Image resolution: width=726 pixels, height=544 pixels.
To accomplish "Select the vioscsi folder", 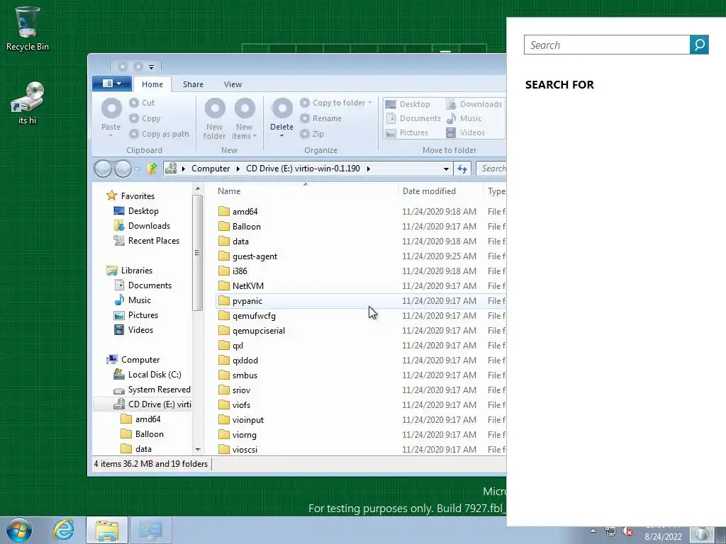I will click(x=238, y=449).
